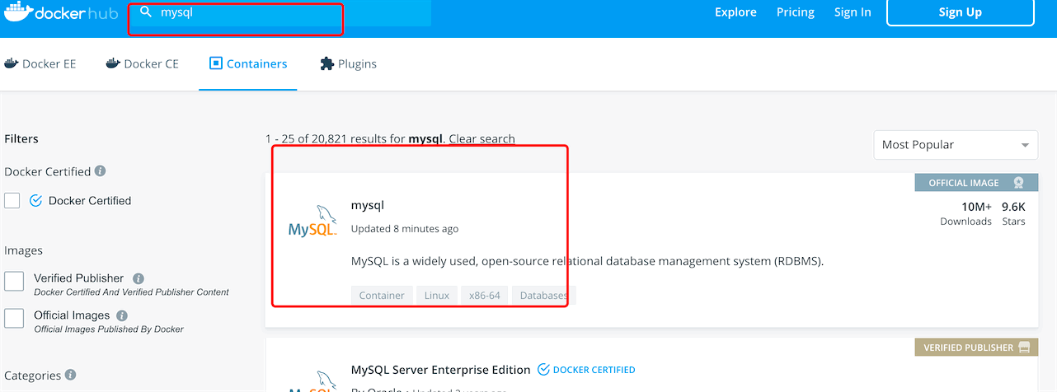Click the Verified Publisher info icon
This screenshot has width=1057, height=392.
139,278
